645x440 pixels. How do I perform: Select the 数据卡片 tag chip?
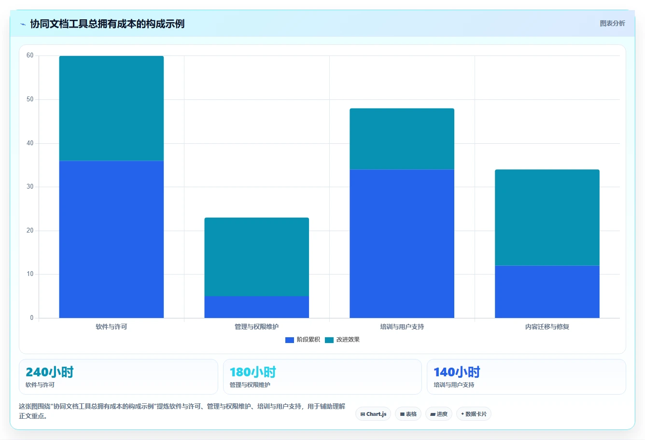pos(474,414)
